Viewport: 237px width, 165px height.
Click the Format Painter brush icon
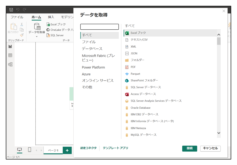22,35
